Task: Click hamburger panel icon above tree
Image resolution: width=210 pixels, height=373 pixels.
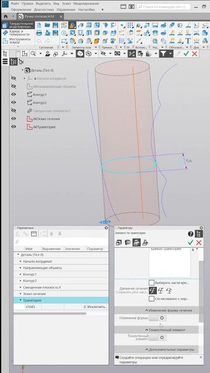Action: [x=5, y=62]
